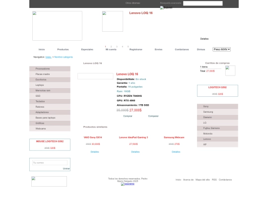268x201 pixels.
Task: Click the Lenovo LOQ 16 banner thumbnail
Action: [x=113, y=21]
